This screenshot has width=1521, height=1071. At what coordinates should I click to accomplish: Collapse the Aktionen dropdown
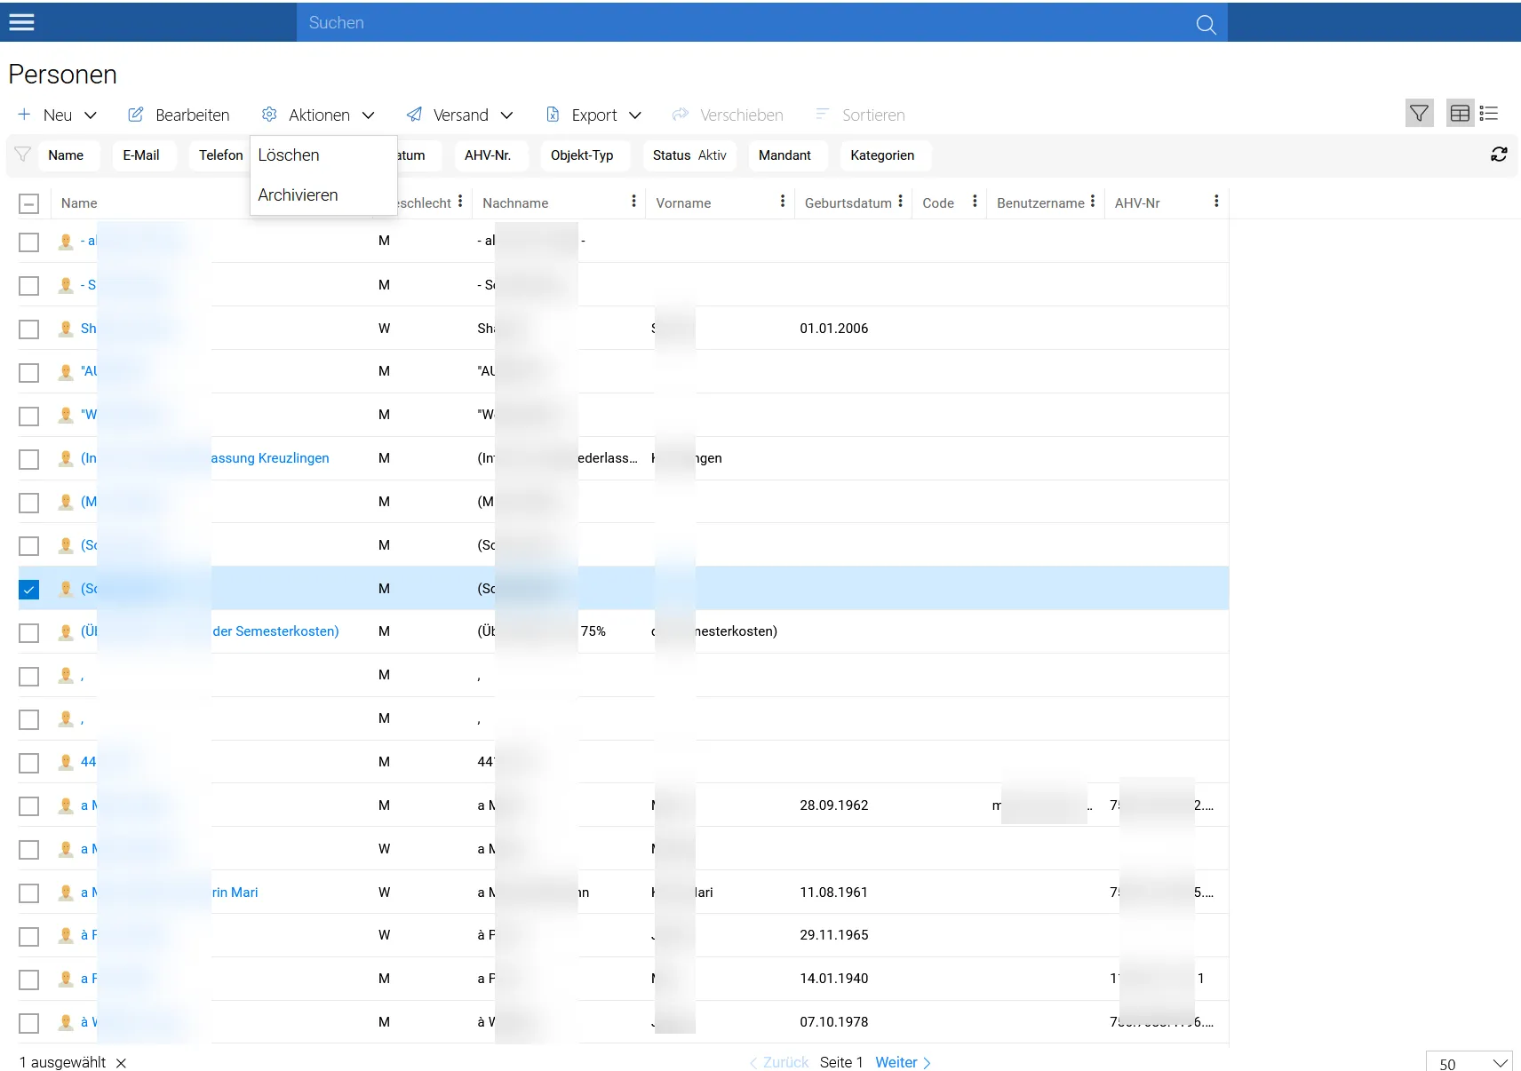coord(318,115)
